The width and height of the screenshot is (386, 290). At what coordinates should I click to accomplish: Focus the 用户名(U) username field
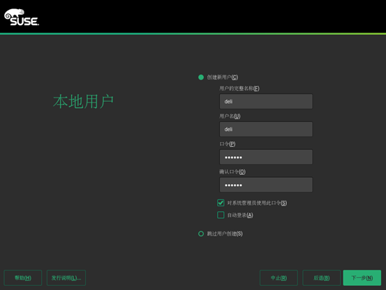(266, 129)
